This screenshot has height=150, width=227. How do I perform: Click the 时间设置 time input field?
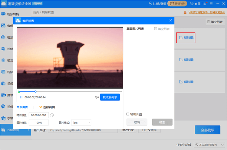(x=38, y=115)
